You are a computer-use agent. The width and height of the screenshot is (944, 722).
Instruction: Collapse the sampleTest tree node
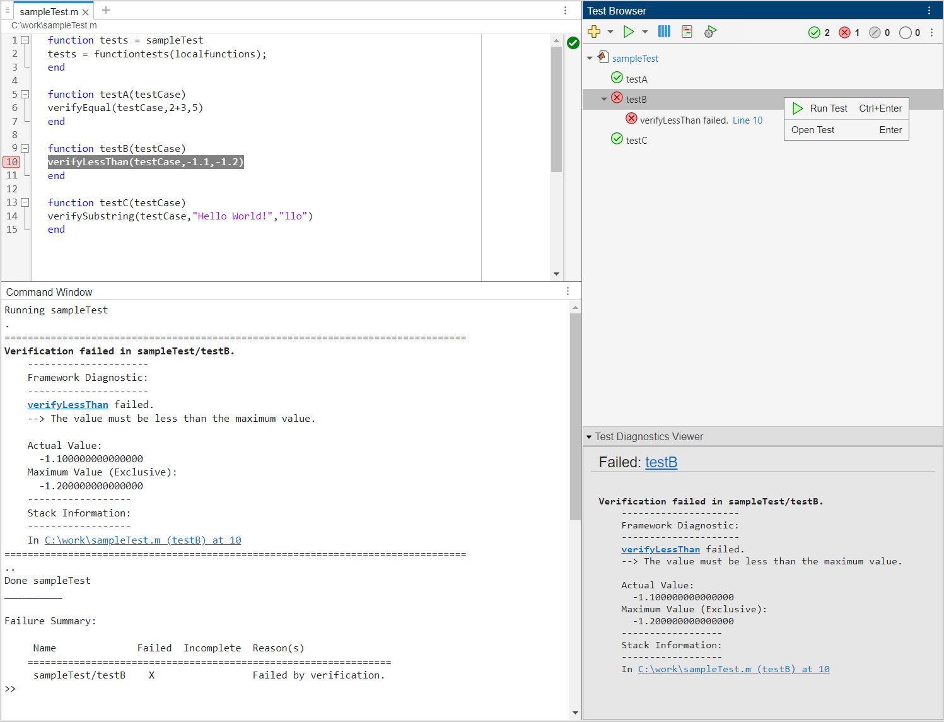pyautogui.click(x=590, y=58)
